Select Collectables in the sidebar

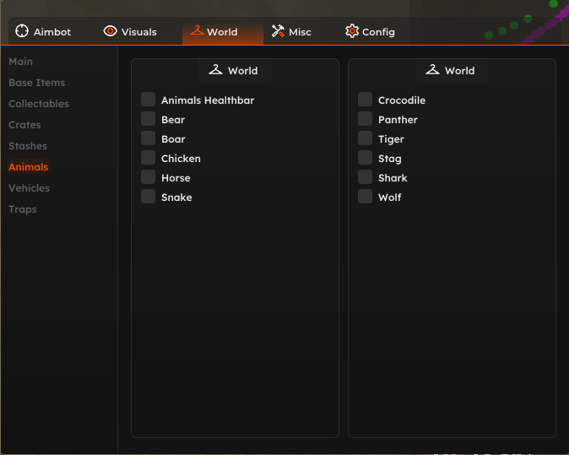coord(39,104)
